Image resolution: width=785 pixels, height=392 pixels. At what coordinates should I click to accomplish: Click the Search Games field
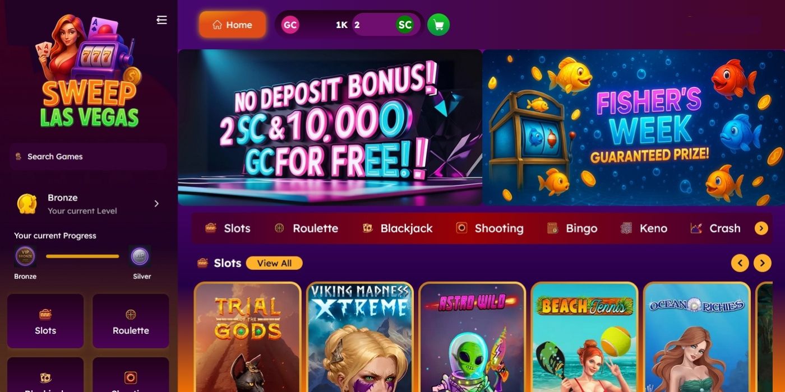pyautogui.click(x=88, y=156)
